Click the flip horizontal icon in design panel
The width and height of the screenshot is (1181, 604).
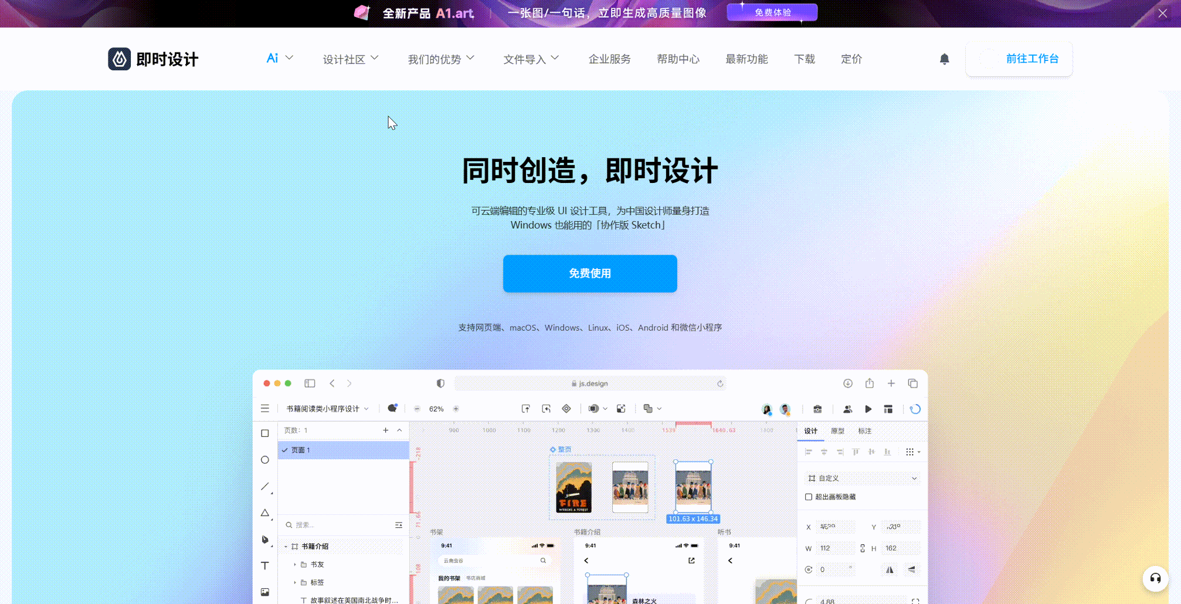[x=890, y=569]
